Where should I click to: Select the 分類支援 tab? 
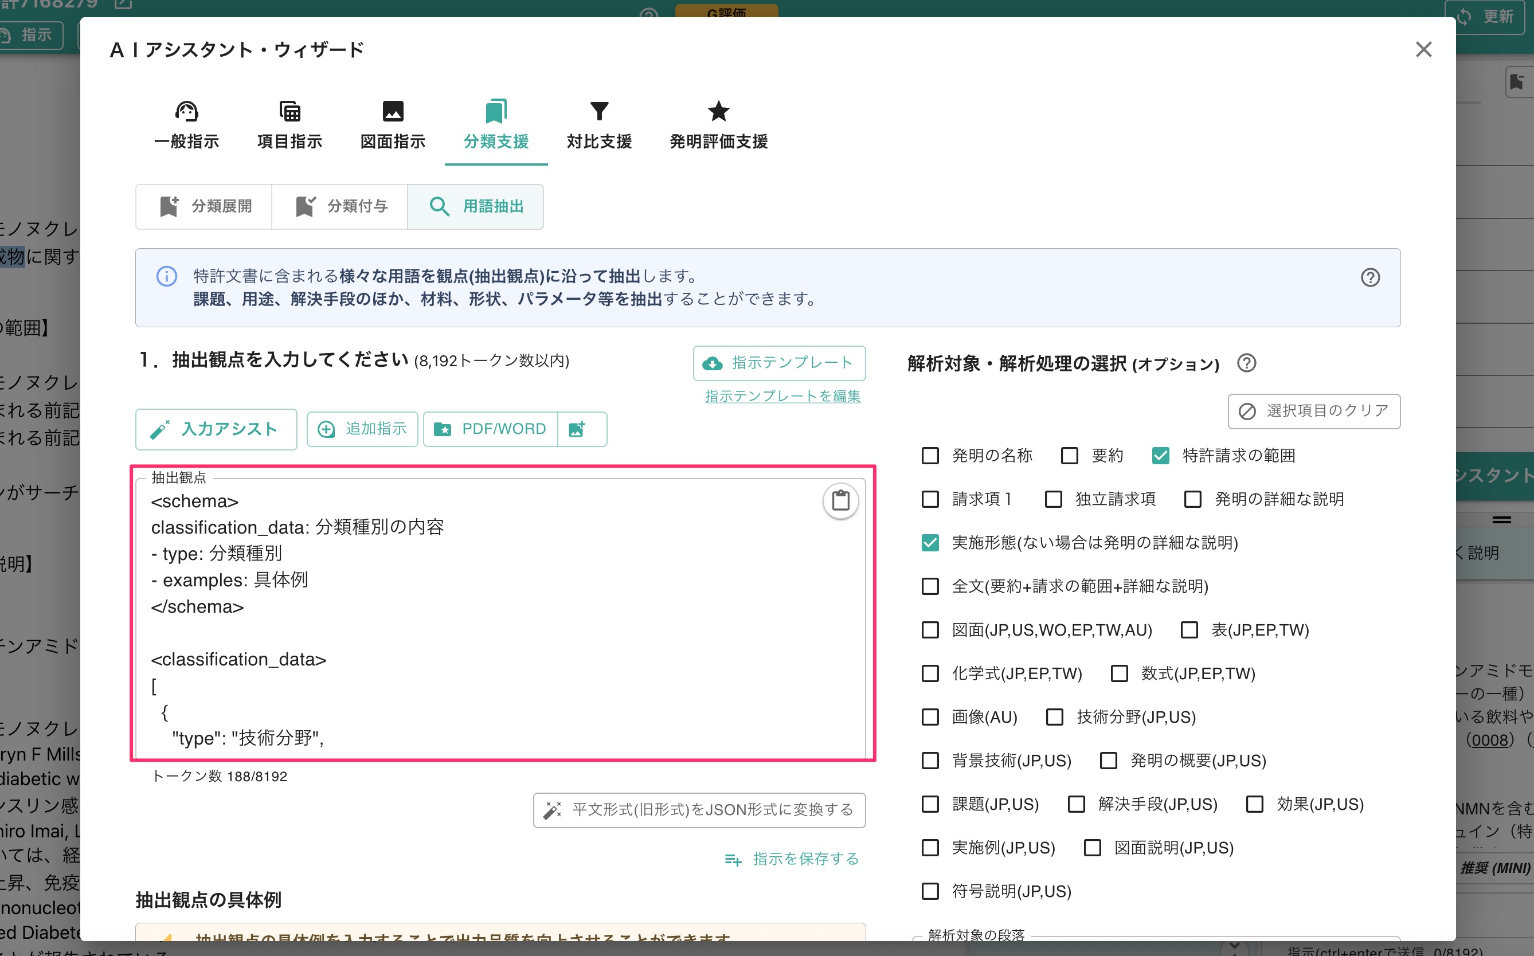(x=496, y=126)
